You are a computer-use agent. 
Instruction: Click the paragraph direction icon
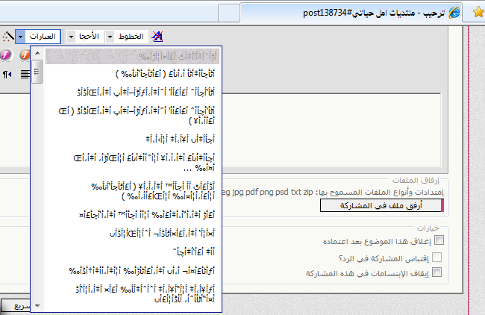coord(7,74)
